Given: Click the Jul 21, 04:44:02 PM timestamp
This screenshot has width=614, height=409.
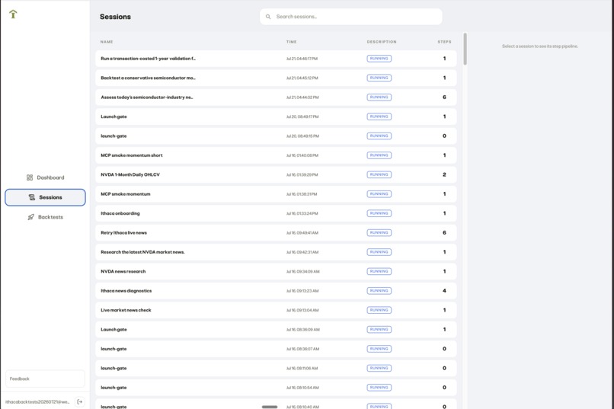Looking at the screenshot, I should tap(302, 97).
